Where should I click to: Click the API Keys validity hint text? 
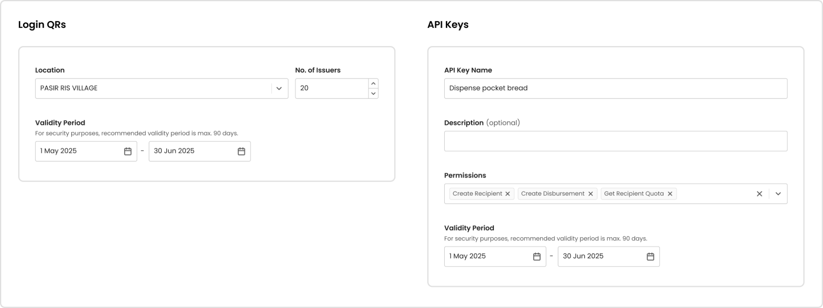[546, 239]
